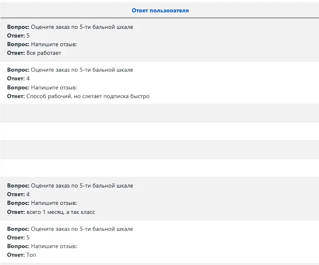The image size is (319, 265).
Task: Click bold "Ответ:" label before "Все работает"
Action: 16,53
